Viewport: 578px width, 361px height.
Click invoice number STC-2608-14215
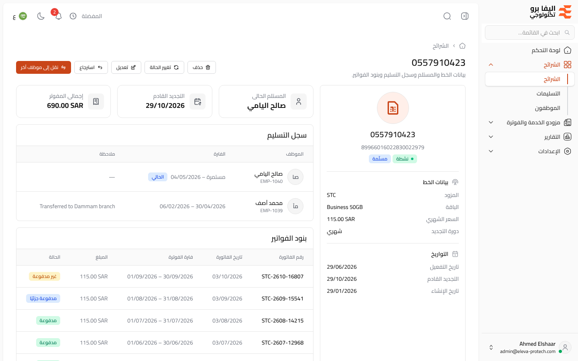[283, 320]
